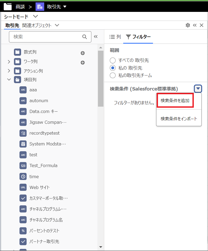Screen dimensions: 208x251
Task: Add a work column with the plus icon next to ワーク列
Action: (82, 63)
